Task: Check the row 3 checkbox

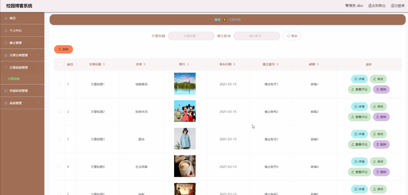Action: point(59,139)
